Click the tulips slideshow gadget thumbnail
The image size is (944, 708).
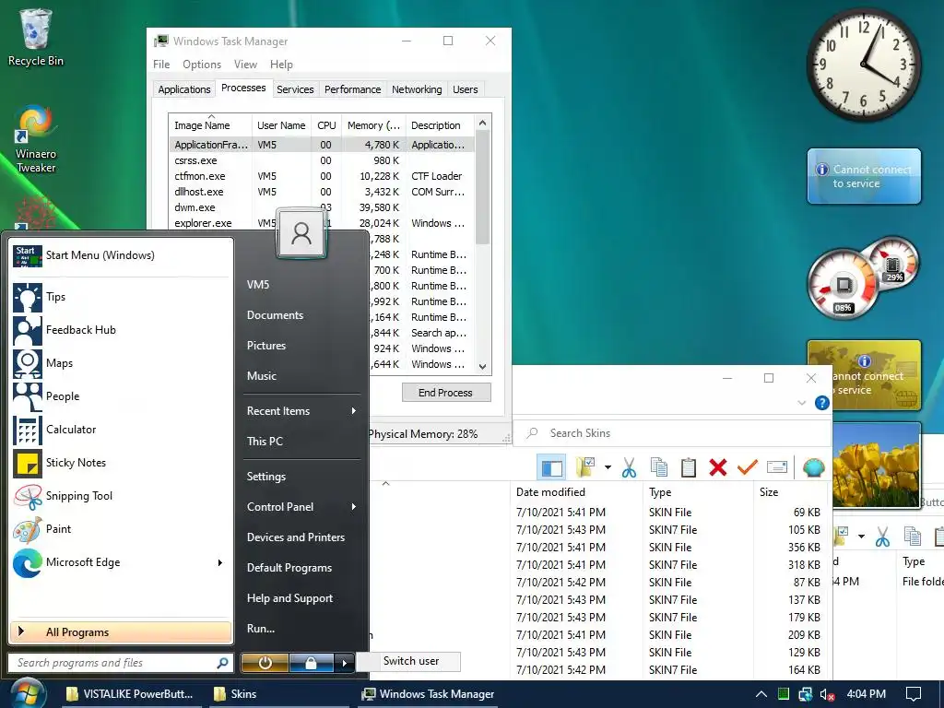[877, 466]
